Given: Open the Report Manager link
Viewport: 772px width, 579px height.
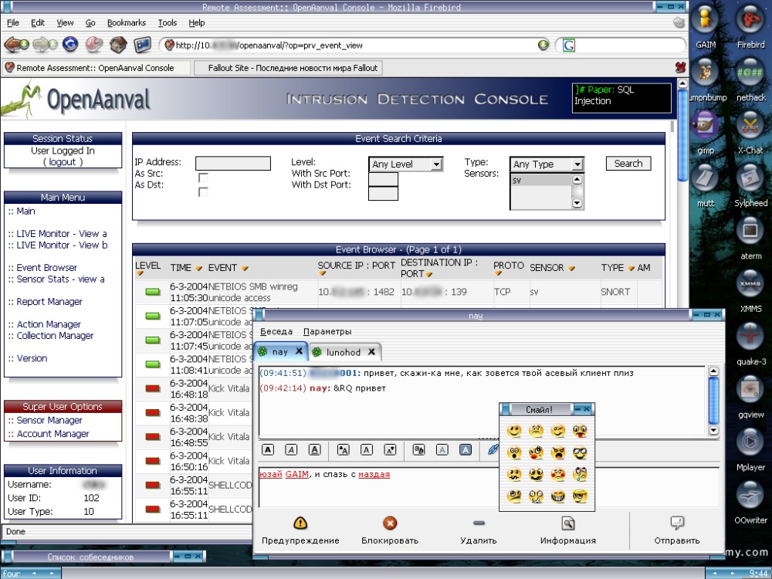Looking at the screenshot, I should 49,302.
